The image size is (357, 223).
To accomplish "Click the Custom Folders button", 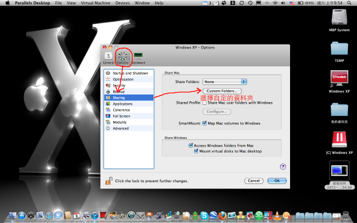I will 222,91.
